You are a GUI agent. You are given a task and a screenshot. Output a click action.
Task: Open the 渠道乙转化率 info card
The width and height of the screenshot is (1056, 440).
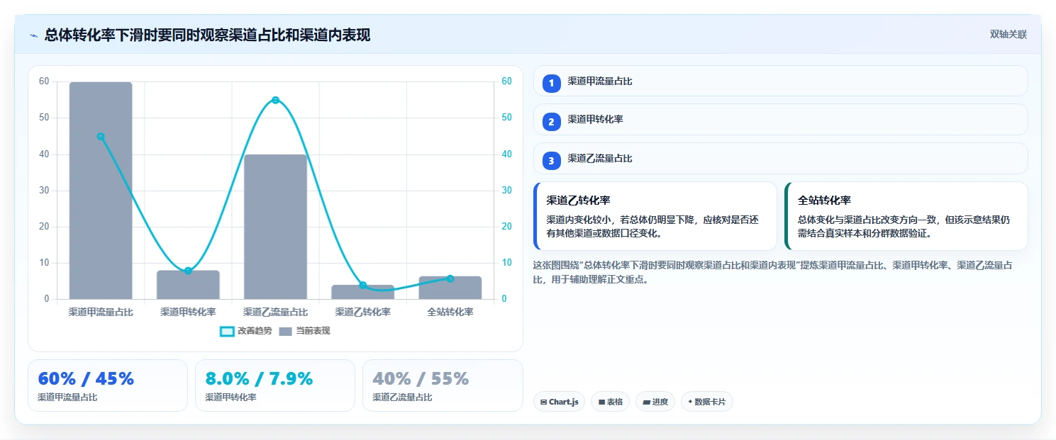tap(655, 216)
